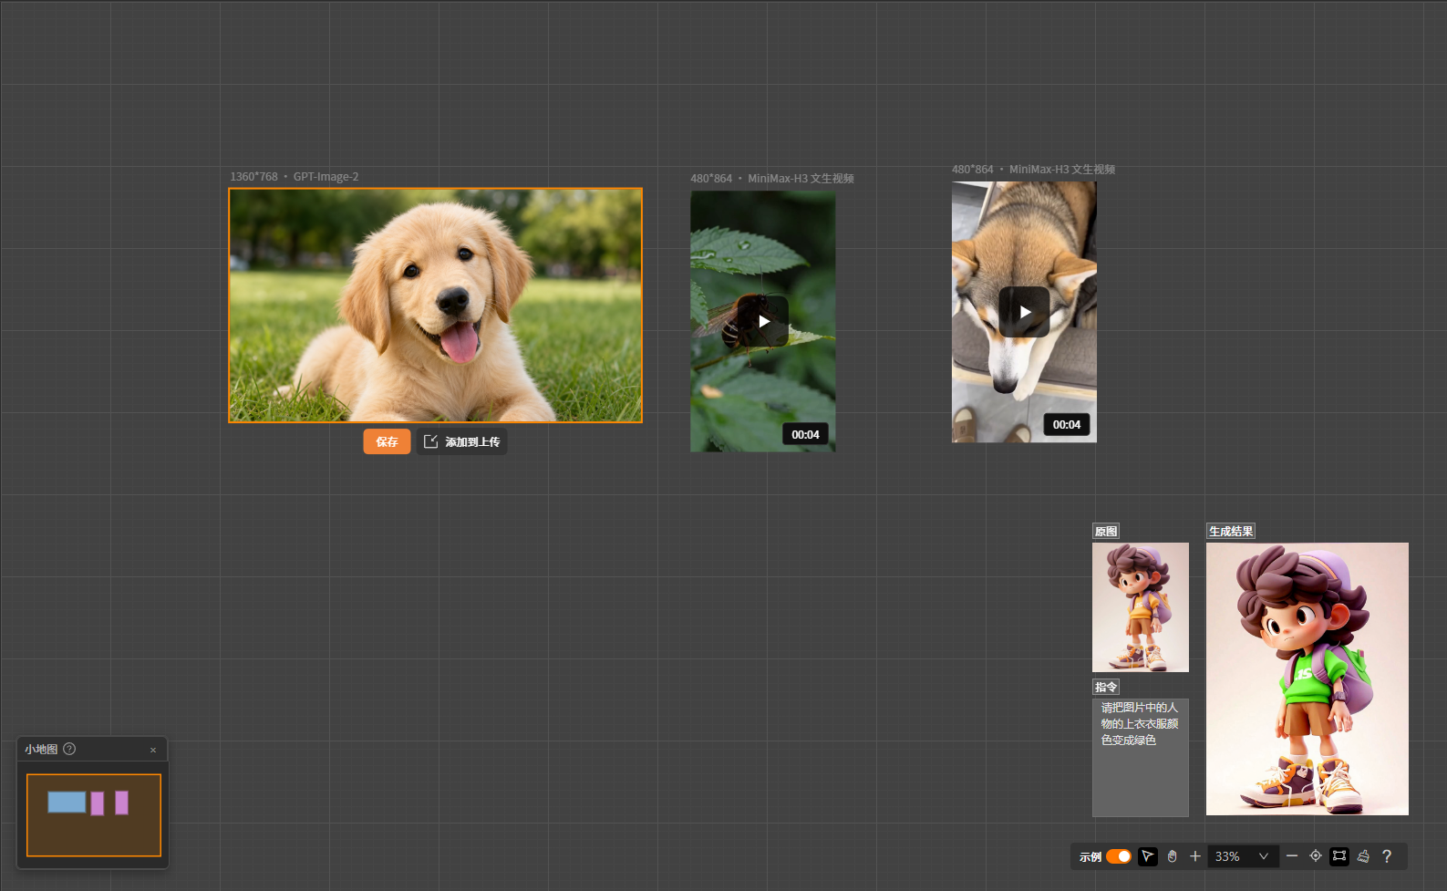This screenshot has height=891, width=1447.
Task: Click the 指令 label
Action: 1106,688
